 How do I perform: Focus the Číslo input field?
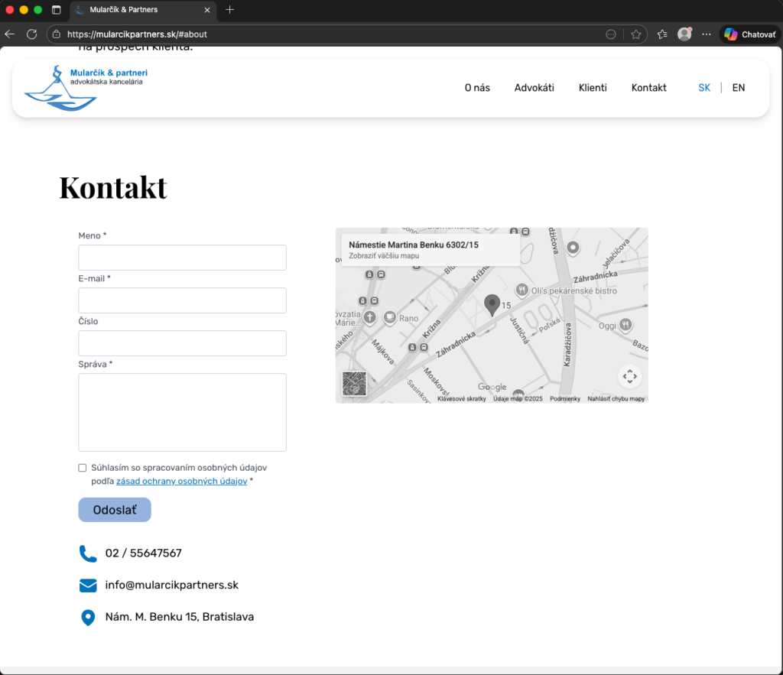click(182, 343)
